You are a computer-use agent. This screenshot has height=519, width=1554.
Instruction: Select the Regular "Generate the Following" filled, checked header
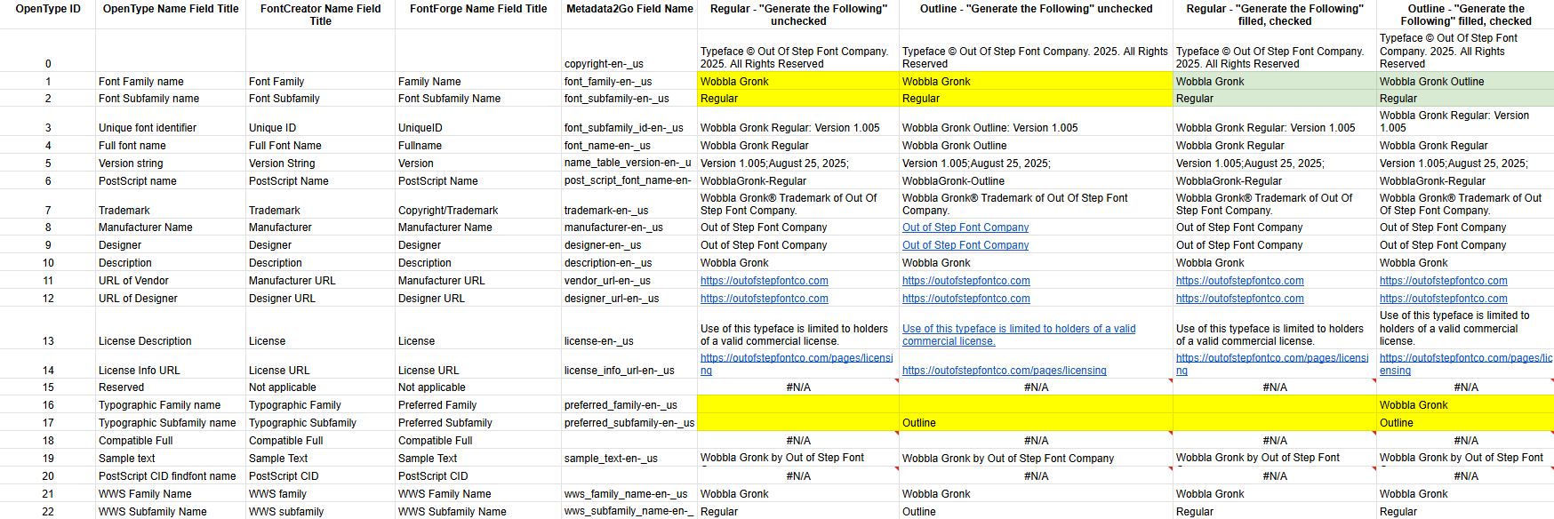tap(1275, 15)
